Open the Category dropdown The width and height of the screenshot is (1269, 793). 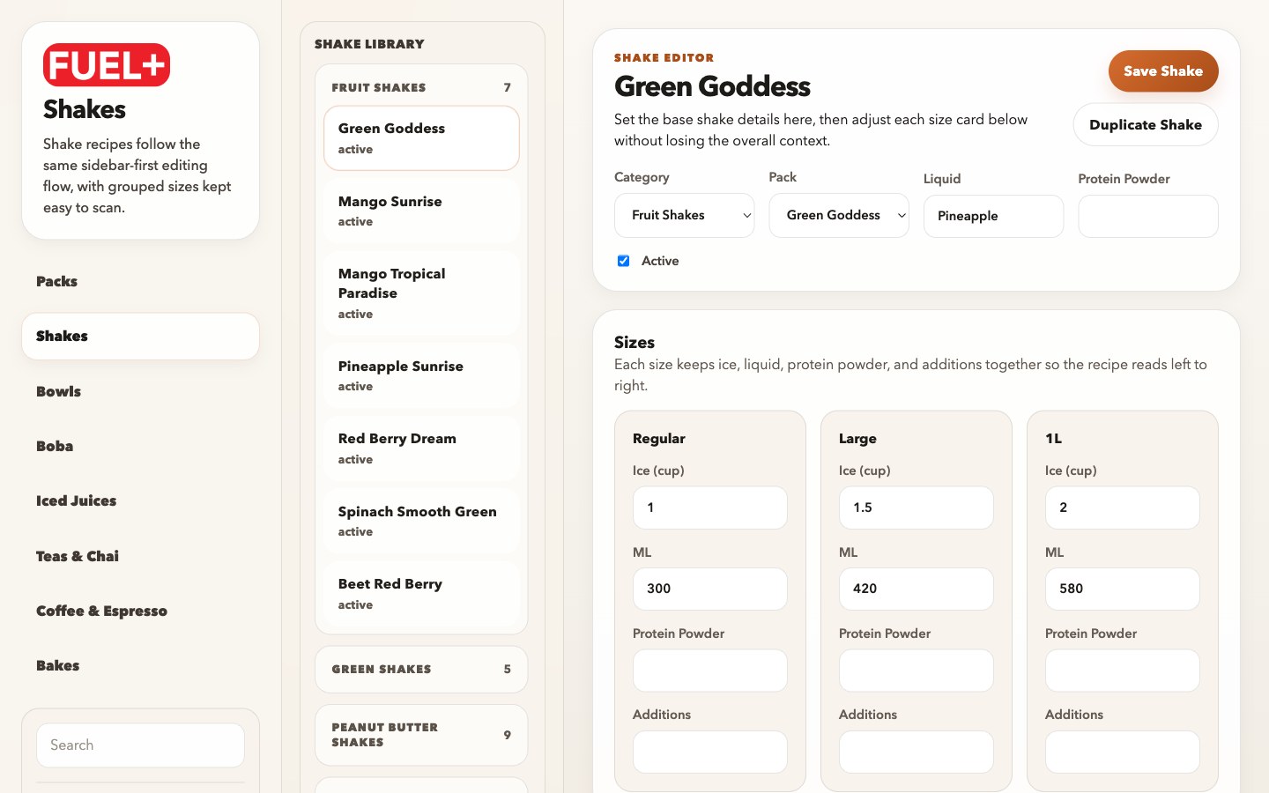click(684, 215)
